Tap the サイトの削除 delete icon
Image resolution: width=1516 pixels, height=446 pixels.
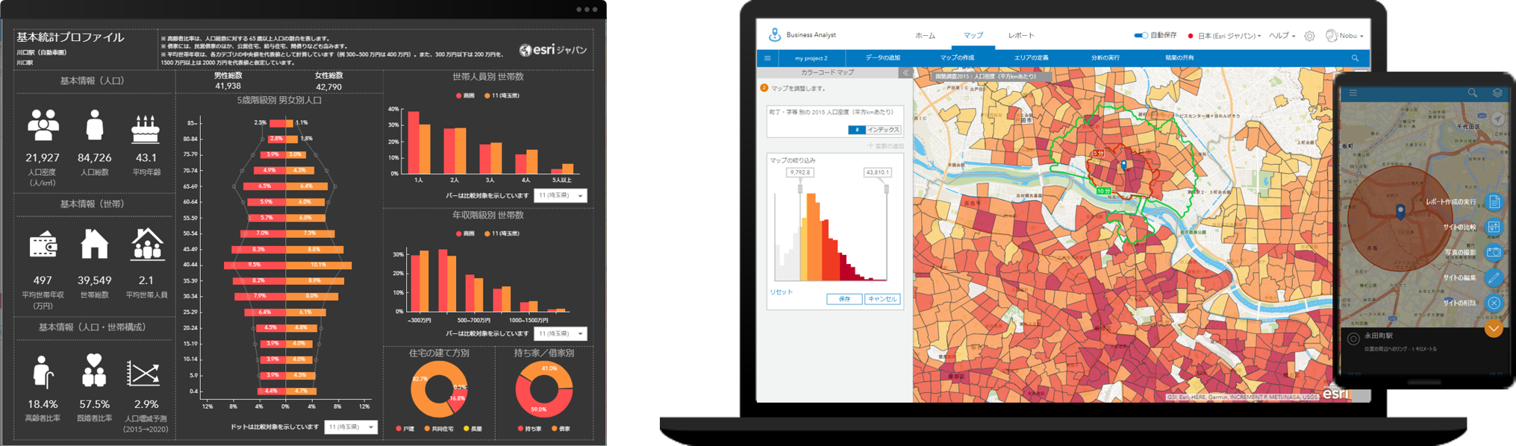(1494, 303)
